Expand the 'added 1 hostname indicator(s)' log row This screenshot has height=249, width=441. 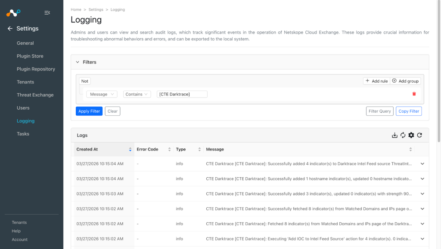click(422, 179)
